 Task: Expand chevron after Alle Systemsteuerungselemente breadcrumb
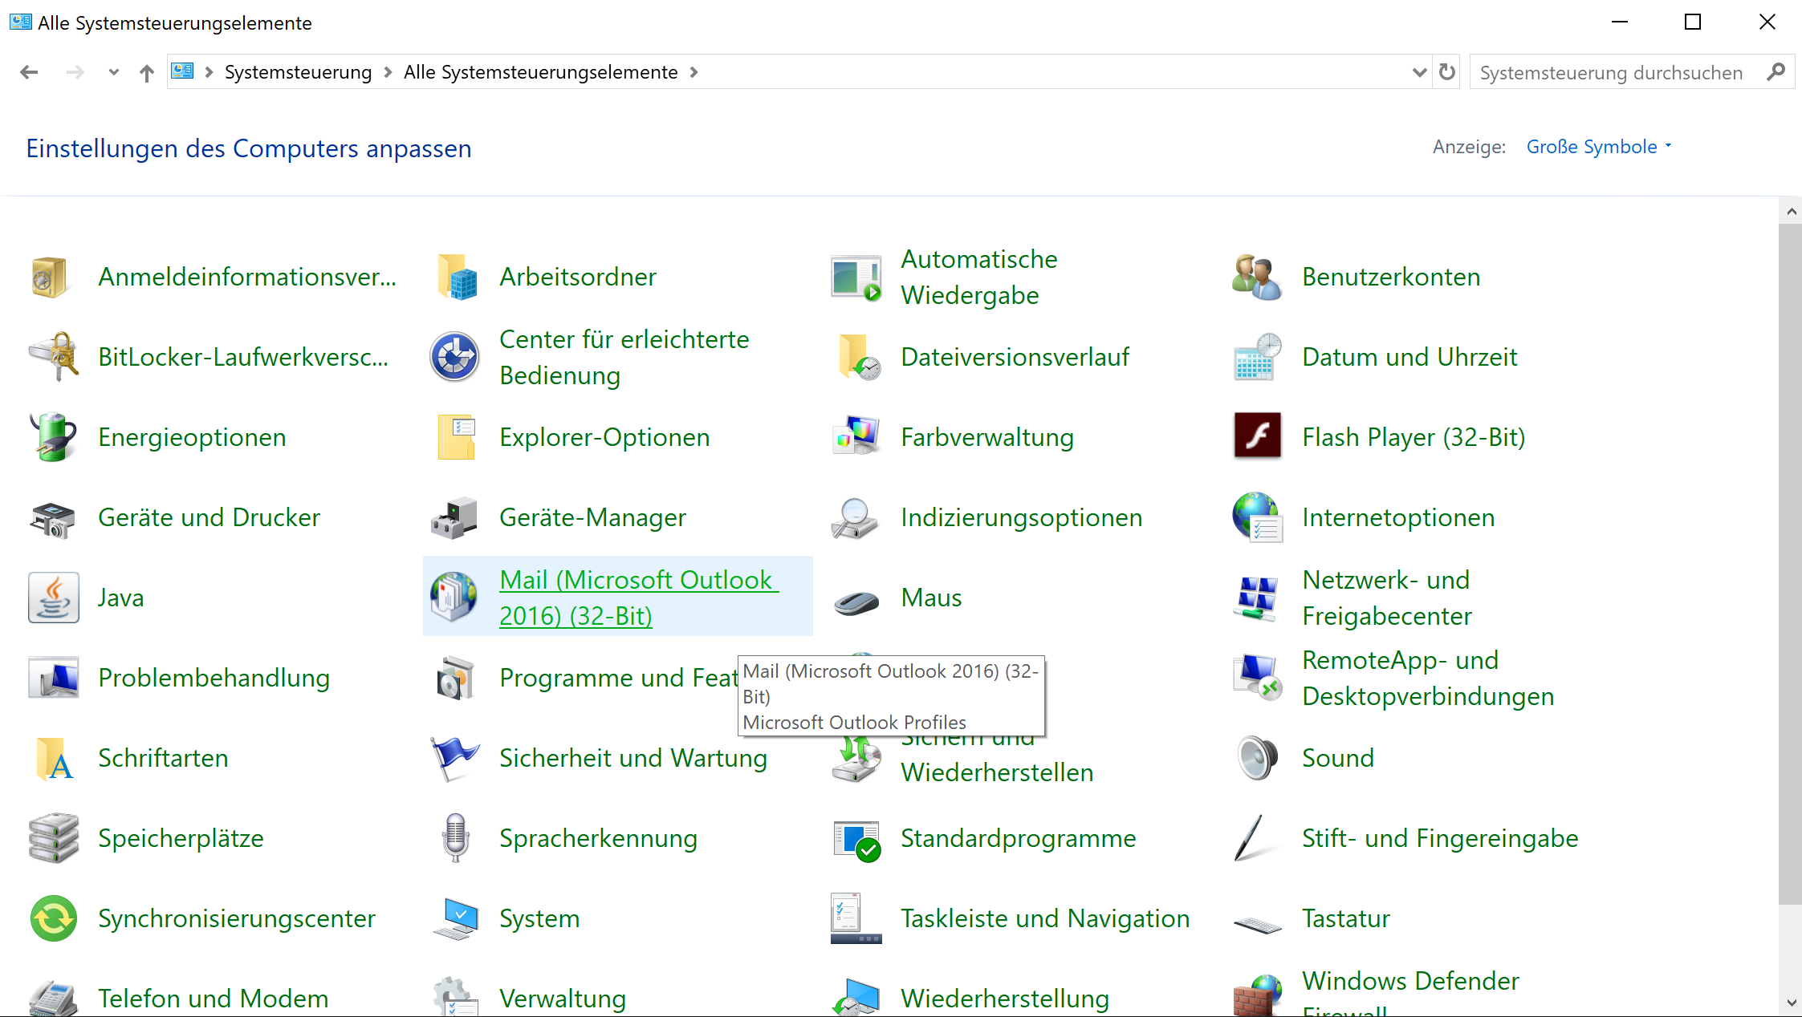694,72
